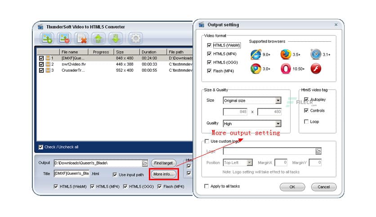Confirm with the OK button
The image size is (376, 217).
click(x=292, y=187)
